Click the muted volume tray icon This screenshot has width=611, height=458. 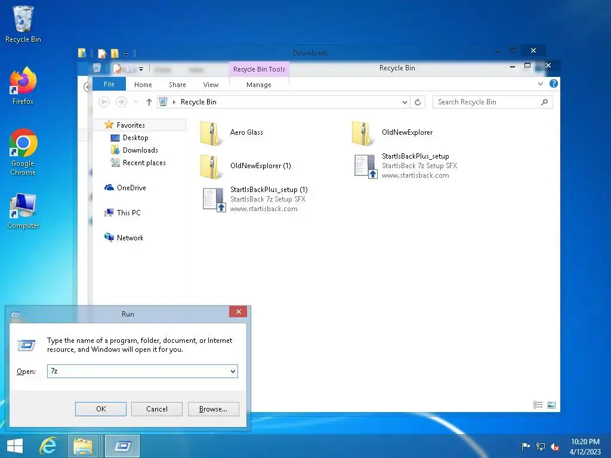[555, 446]
